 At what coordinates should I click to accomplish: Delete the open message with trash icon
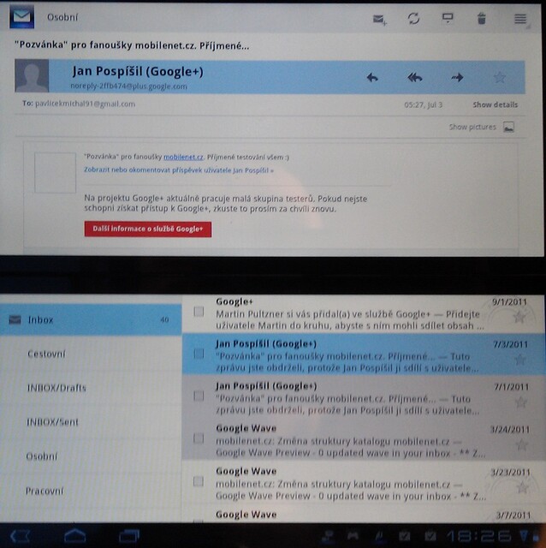point(482,19)
